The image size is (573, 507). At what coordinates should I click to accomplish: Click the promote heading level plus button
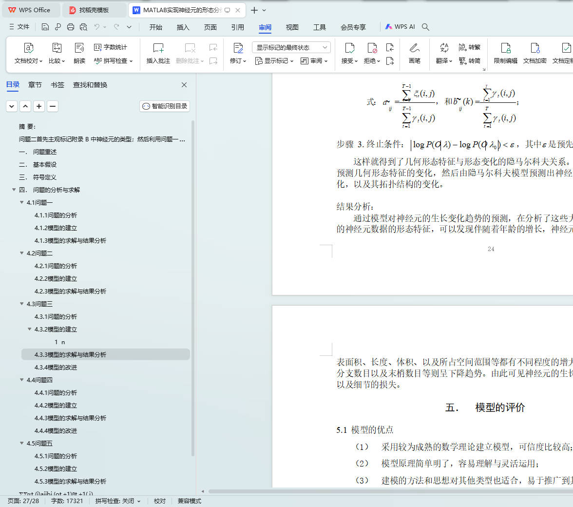click(39, 106)
